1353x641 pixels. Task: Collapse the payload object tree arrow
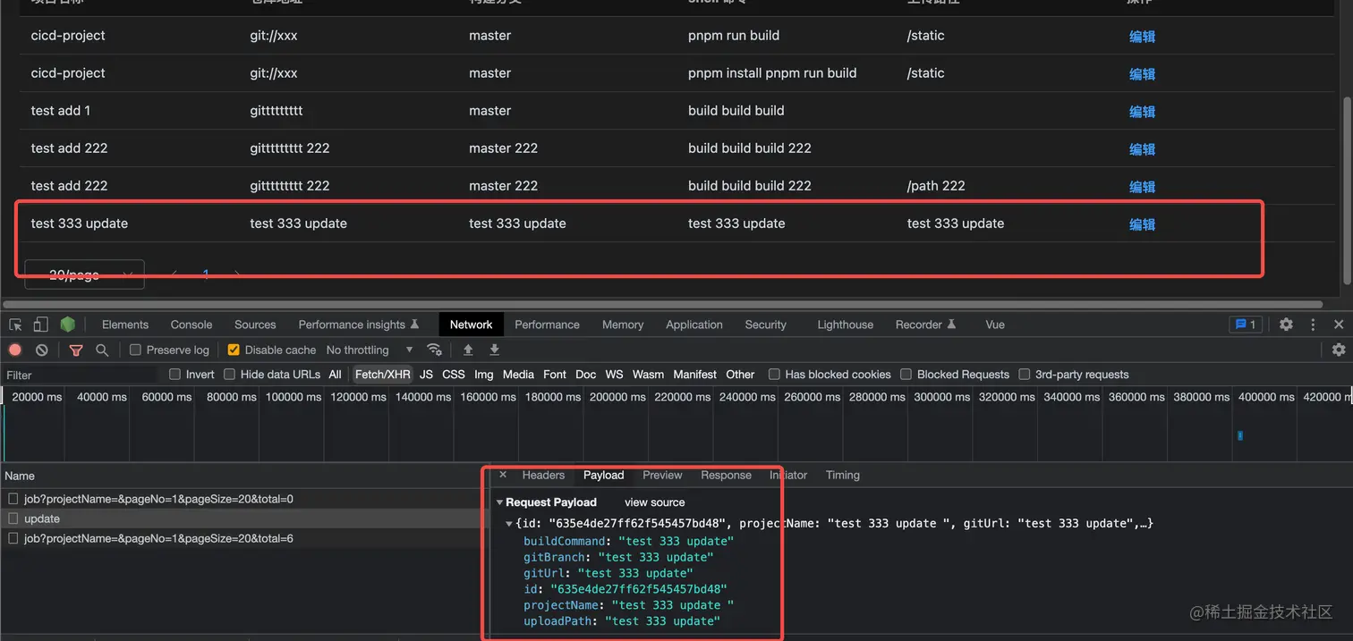[509, 523]
